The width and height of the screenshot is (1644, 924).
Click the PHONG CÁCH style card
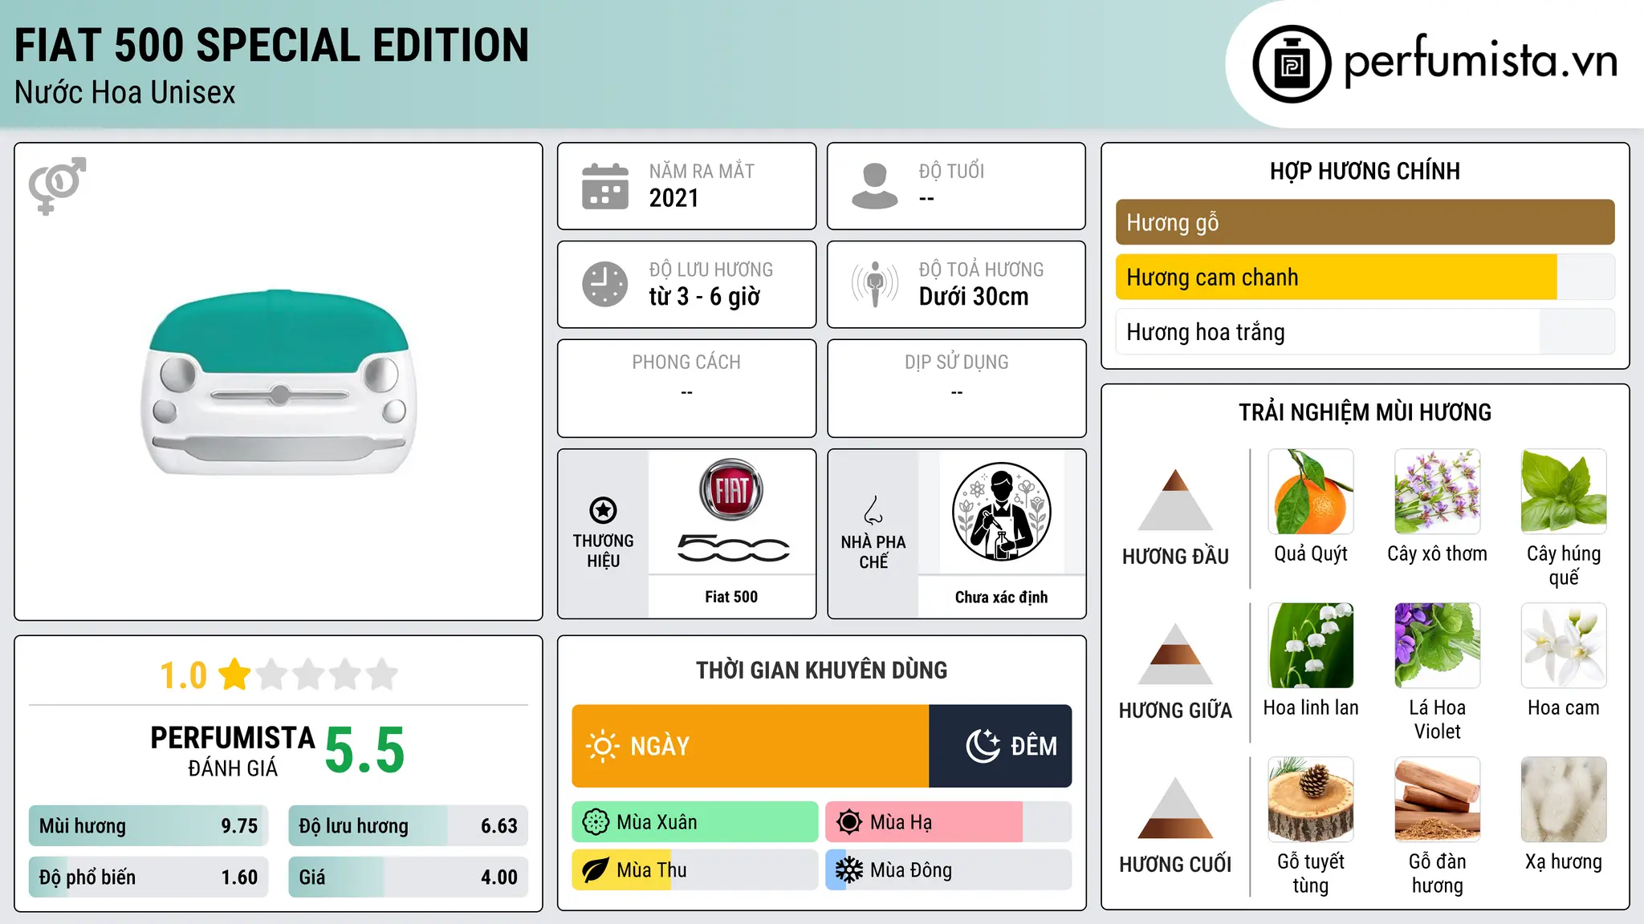click(x=687, y=388)
